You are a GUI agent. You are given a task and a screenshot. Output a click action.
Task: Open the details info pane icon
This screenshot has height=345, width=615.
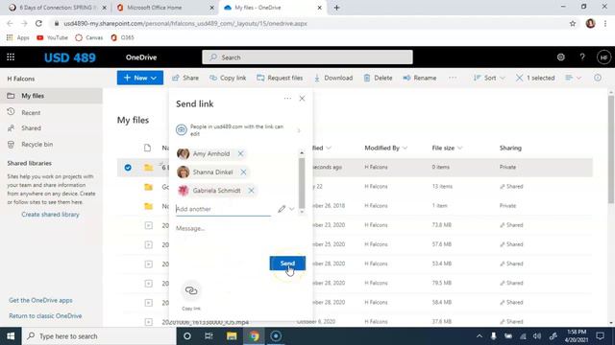pos(598,78)
